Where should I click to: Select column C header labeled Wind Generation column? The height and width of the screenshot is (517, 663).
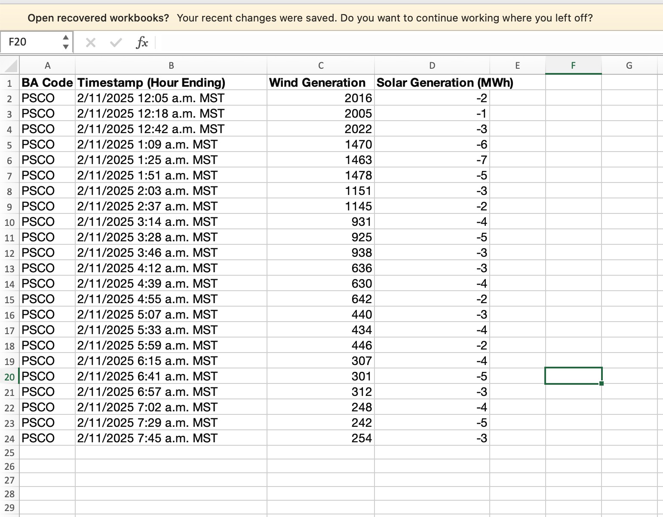(321, 65)
